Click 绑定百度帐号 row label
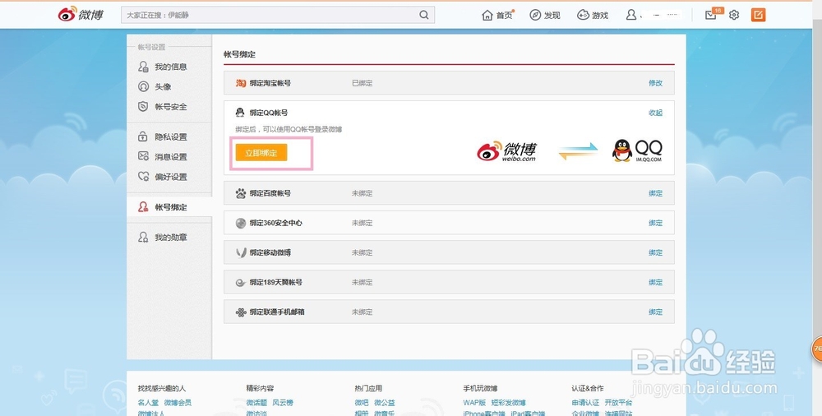This screenshot has height=416, width=822. coord(270,193)
